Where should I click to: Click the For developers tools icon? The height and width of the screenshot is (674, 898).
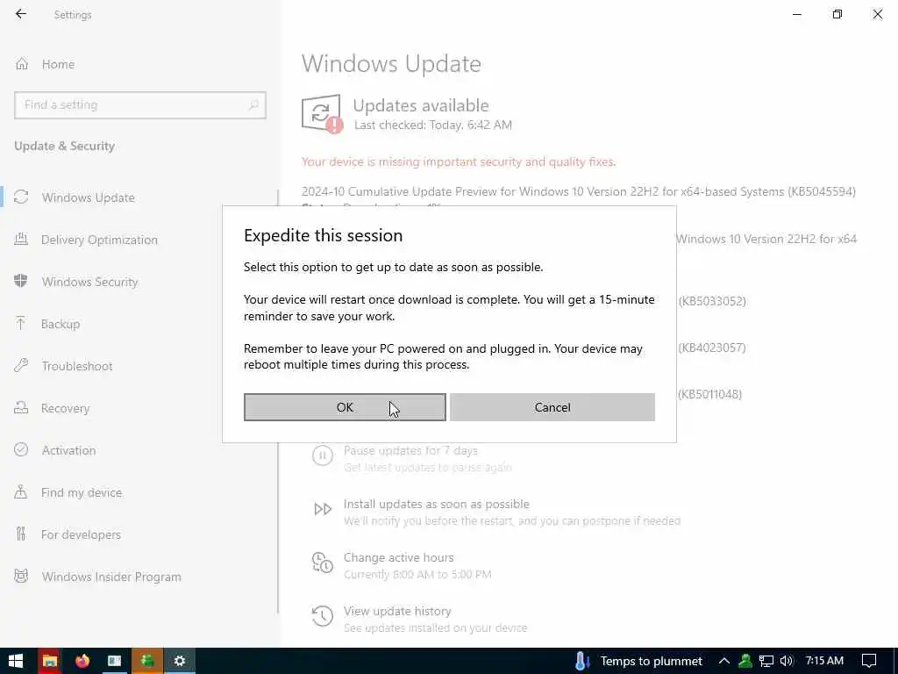tap(21, 534)
